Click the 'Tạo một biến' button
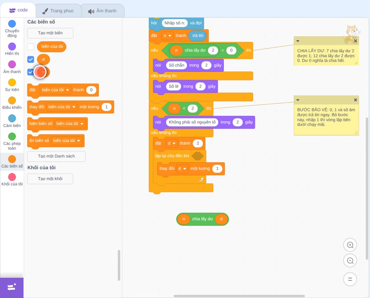This screenshot has height=298, width=370. tap(50, 33)
